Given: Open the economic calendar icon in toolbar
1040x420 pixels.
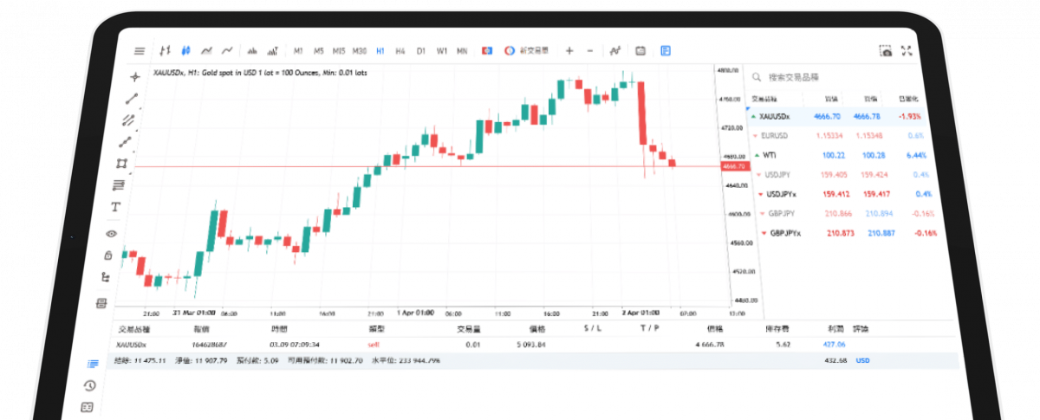Looking at the screenshot, I should (640, 51).
